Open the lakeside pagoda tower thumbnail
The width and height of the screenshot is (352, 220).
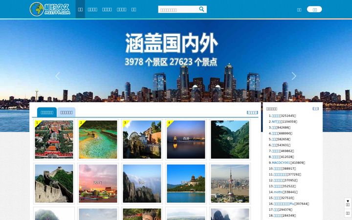click(186, 183)
